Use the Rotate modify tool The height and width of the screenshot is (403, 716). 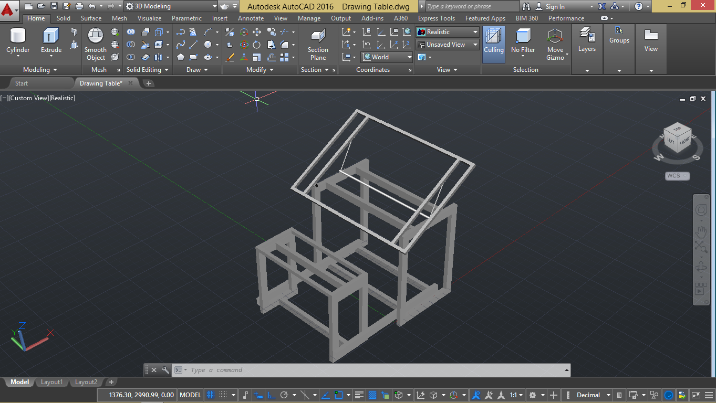click(x=257, y=45)
